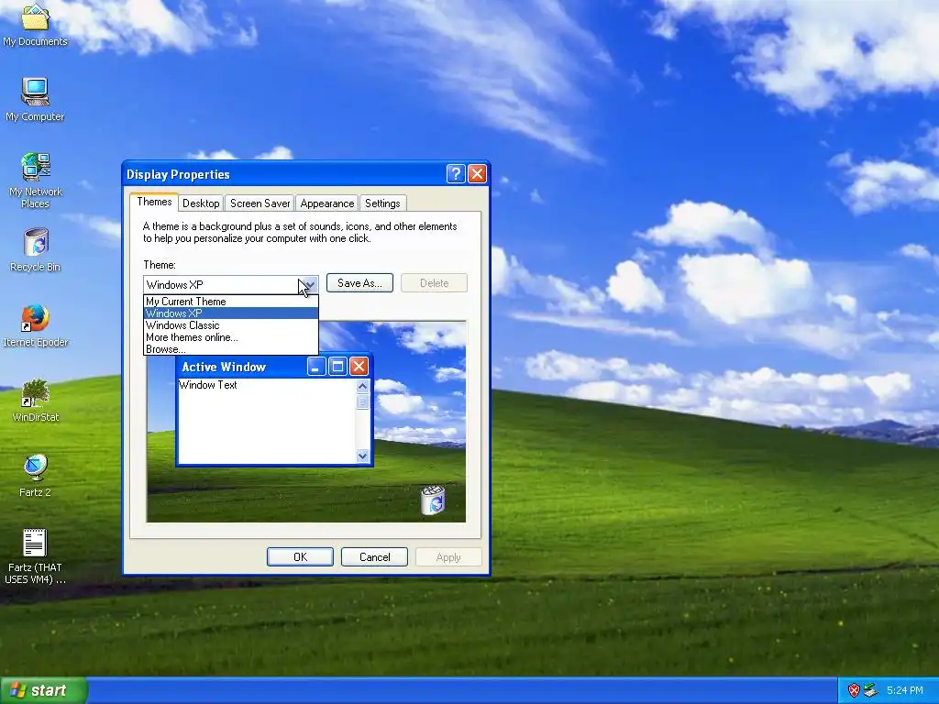
Task: Click the Window Text label in preview
Action: (208, 385)
